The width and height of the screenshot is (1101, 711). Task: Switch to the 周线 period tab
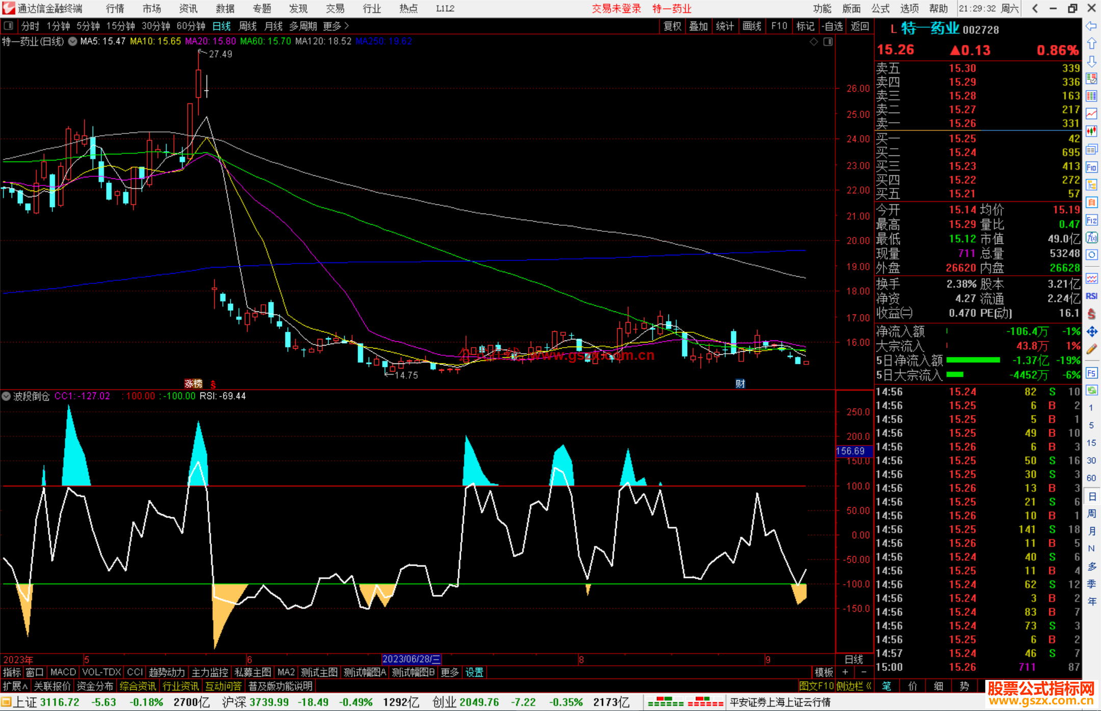point(248,26)
